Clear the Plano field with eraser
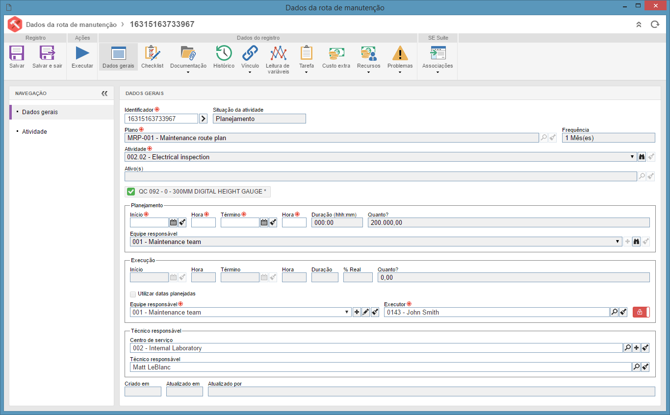The image size is (670, 415). pos(553,138)
